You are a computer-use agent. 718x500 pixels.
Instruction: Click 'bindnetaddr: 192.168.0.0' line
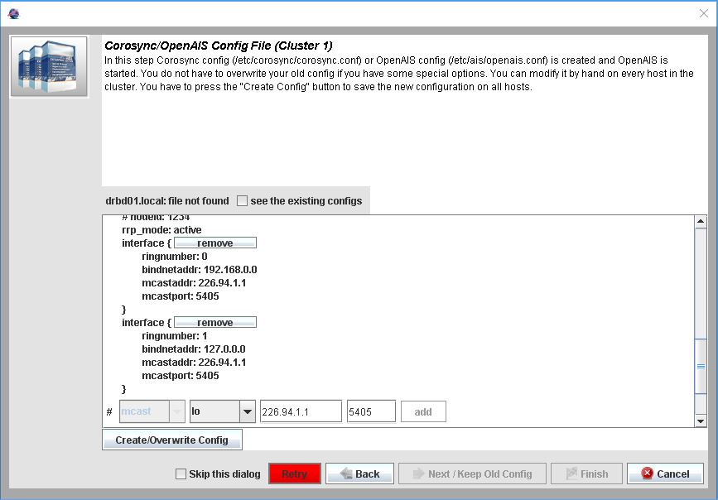(x=200, y=270)
